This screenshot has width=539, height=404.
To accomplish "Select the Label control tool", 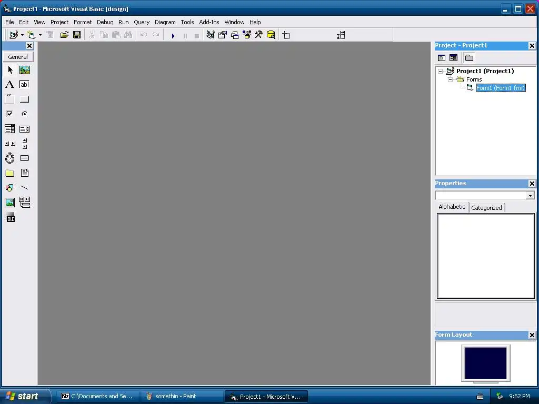I will pos(10,85).
